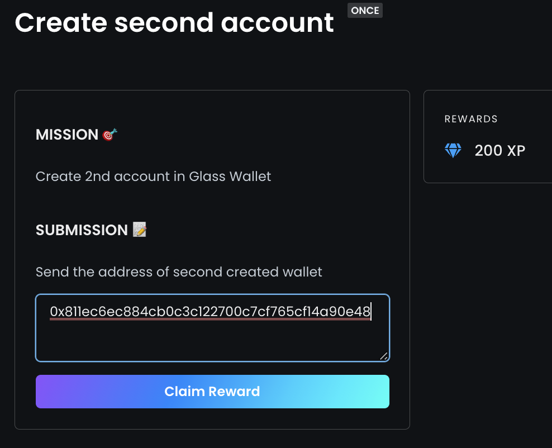
Task: Focus the wallet address text area
Action: pyautogui.click(x=212, y=328)
